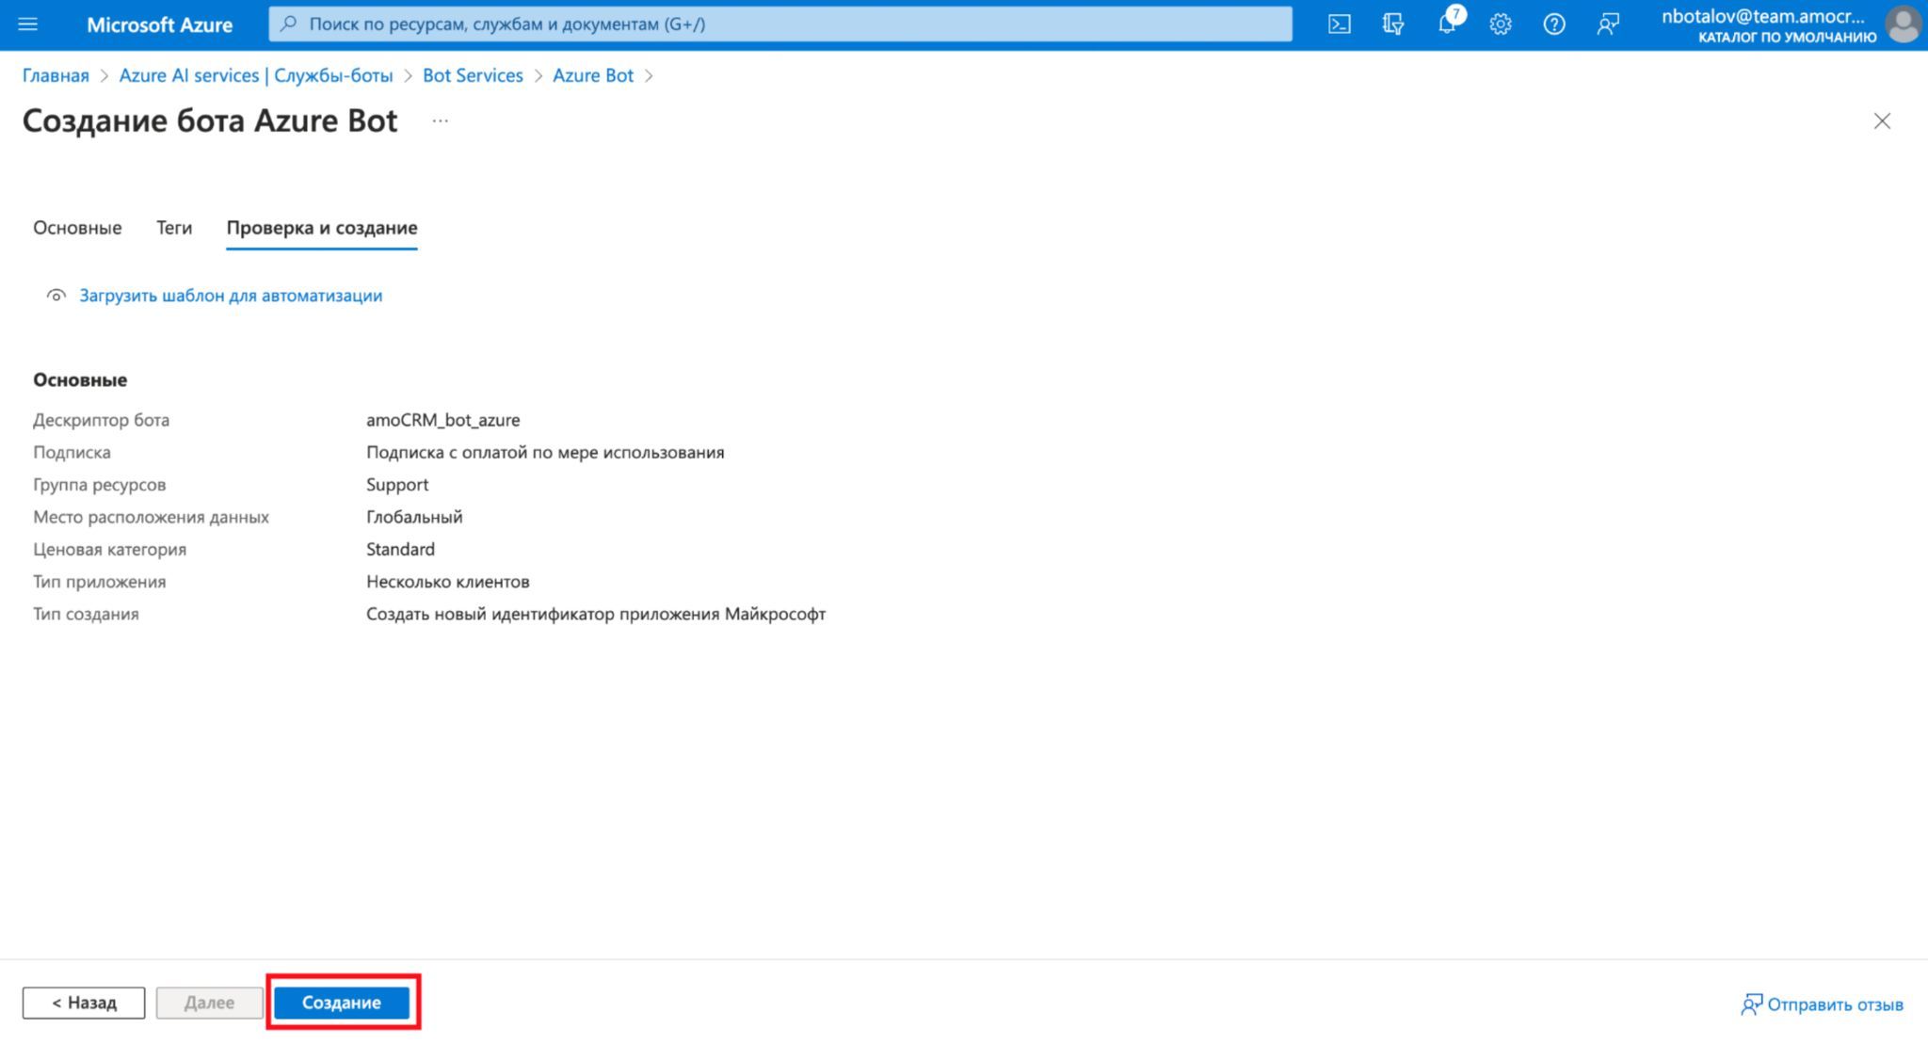Screen dimensions: 1928x1044
Task: Open portal settings gear
Action: (1501, 24)
